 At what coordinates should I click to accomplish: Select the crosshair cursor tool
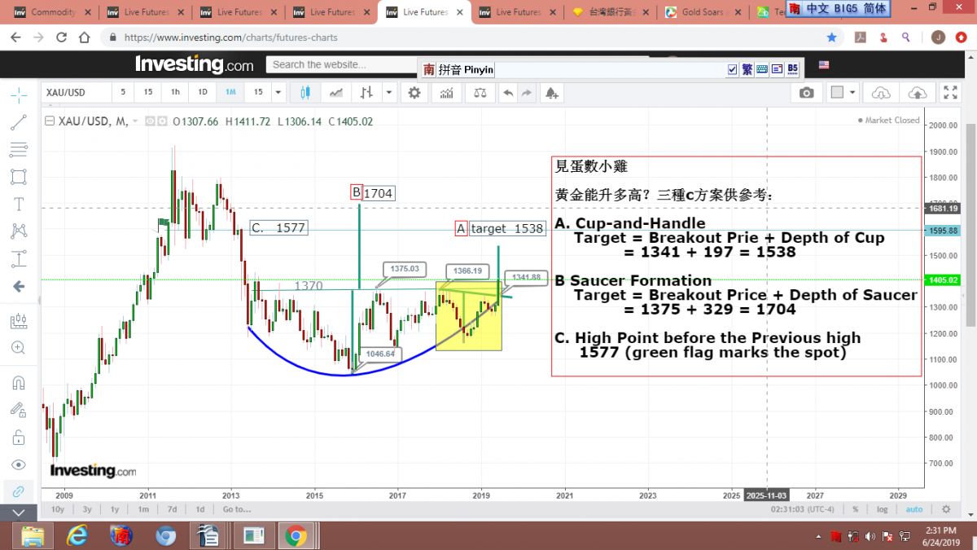point(18,95)
